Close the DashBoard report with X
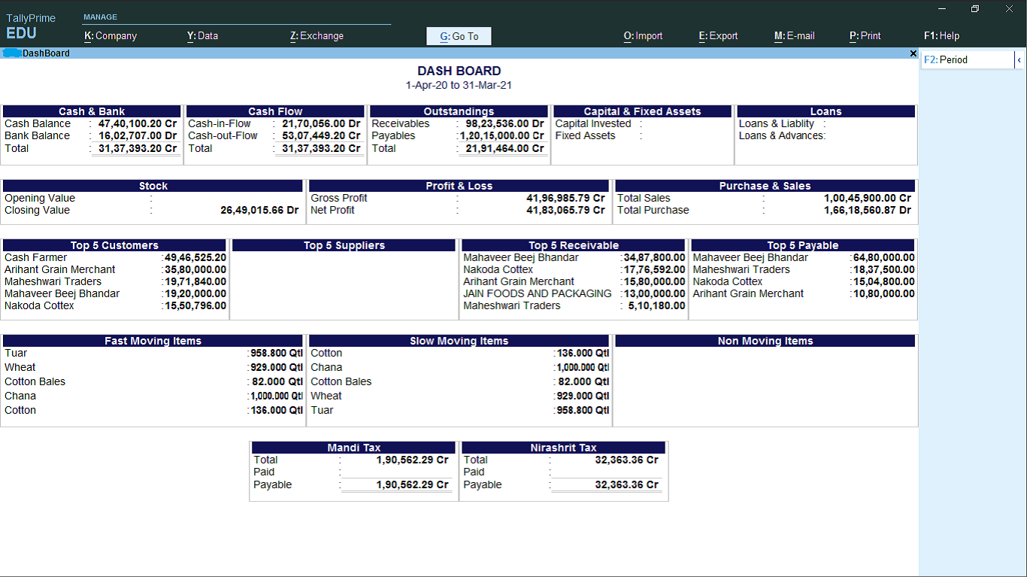This screenshot has width=1027, height=577. pos(913,53)
